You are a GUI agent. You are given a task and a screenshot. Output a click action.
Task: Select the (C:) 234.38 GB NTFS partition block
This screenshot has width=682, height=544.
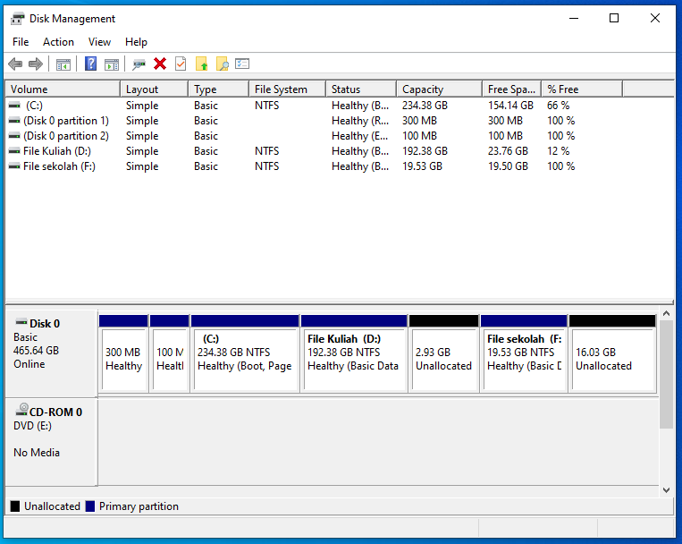click(244, 358)
